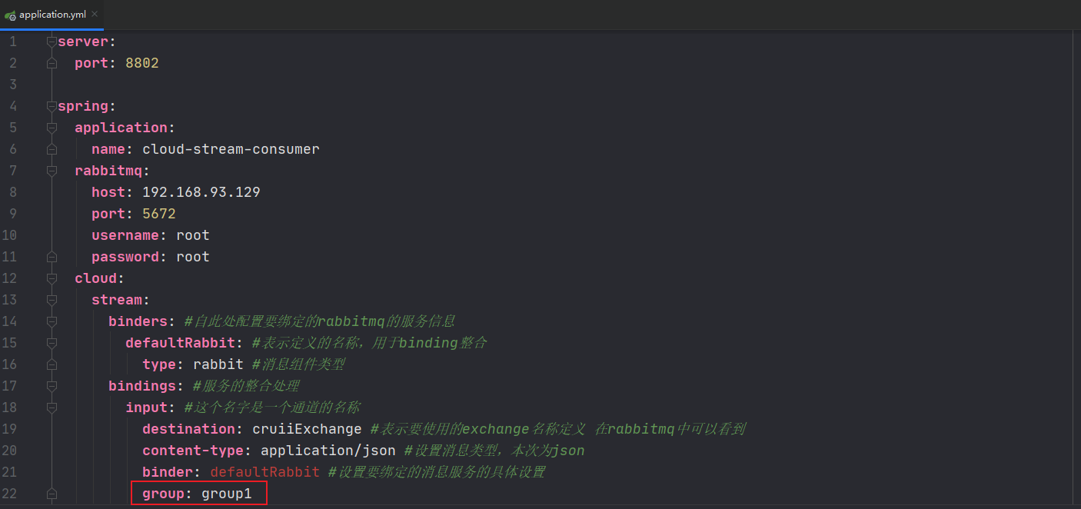Collapse the server block fold marker
1081x509 pixels.
[x=52, y=42]
